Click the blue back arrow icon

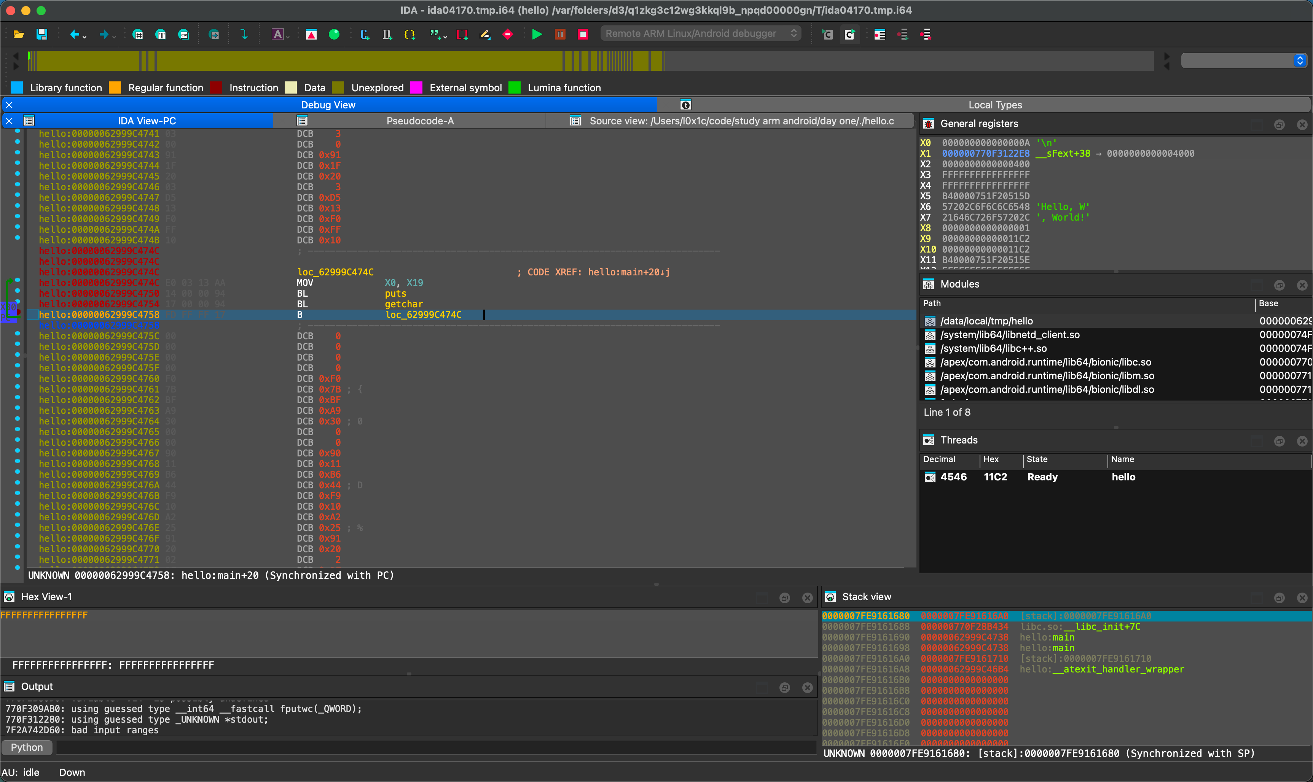74,35
